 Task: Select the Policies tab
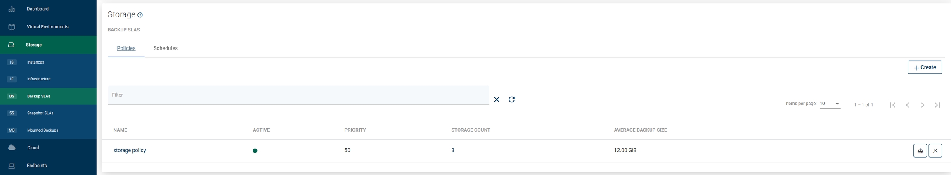[x=126, y=48]
